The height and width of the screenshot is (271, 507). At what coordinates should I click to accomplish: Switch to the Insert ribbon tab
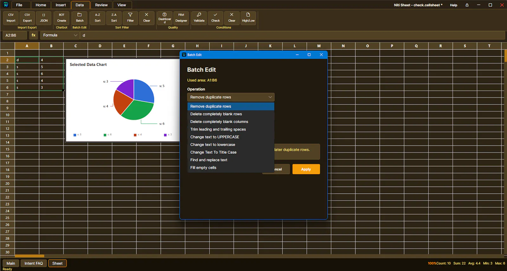pyautogui.click(x=61, y=5)
